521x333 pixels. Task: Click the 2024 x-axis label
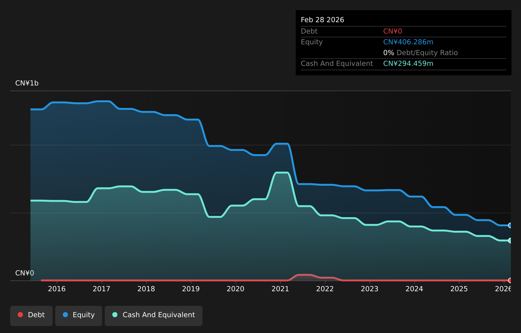[x=414, y=289]
